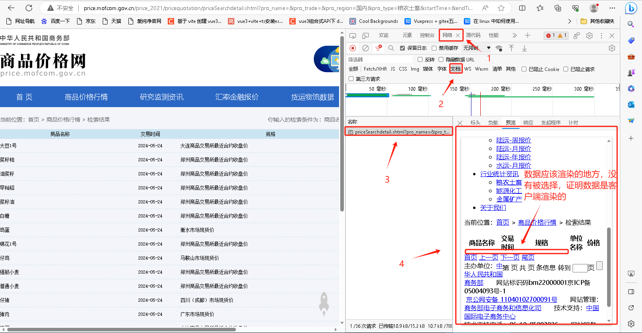
Task: Select the priceSearchdetail.shtml request row
Action: (399, 132)
